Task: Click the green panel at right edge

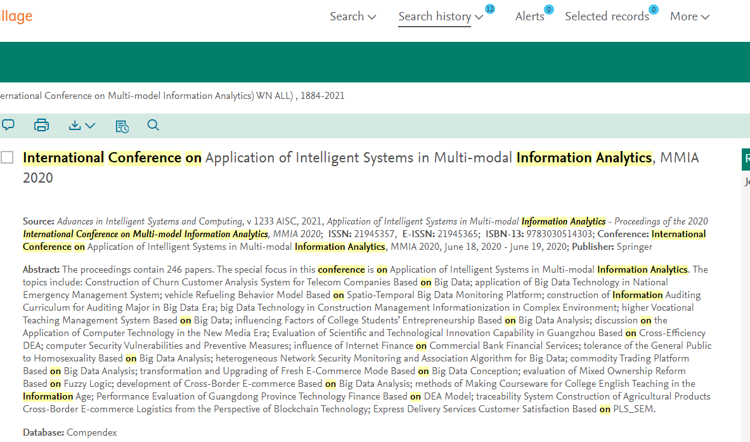Action: pyautogui.click(x=746, y=159)
